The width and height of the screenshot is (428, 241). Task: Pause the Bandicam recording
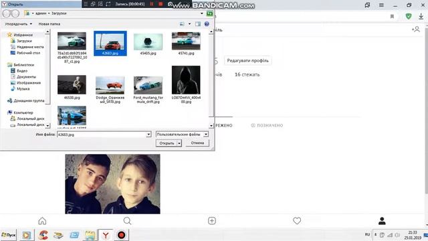152,4
